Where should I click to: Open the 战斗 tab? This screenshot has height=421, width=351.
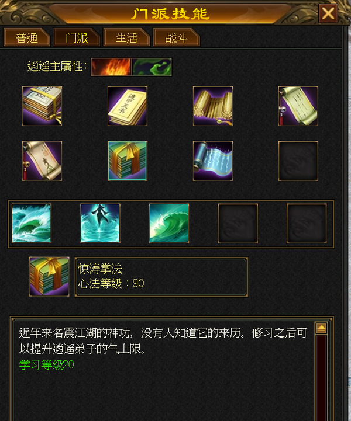[x=177, y=37]
